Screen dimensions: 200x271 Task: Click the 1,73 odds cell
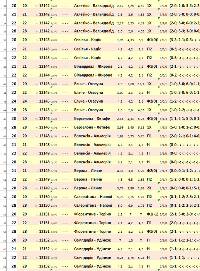[141, 206]
